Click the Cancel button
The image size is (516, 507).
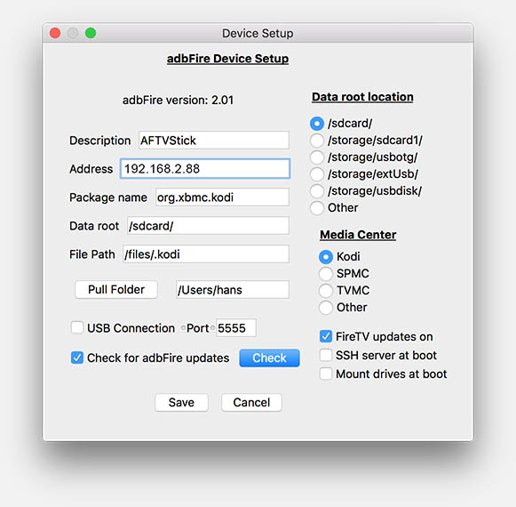click(x=251, y=403)
